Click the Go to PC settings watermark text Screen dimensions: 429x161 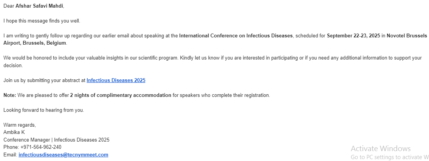point(389,157)
